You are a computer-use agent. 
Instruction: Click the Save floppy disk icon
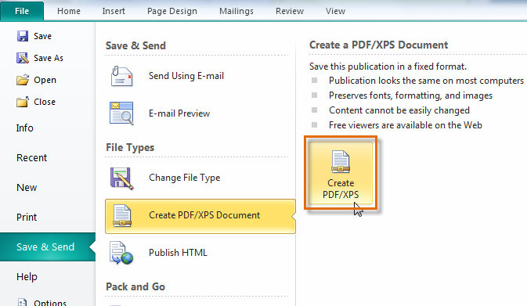click(23, 36)
